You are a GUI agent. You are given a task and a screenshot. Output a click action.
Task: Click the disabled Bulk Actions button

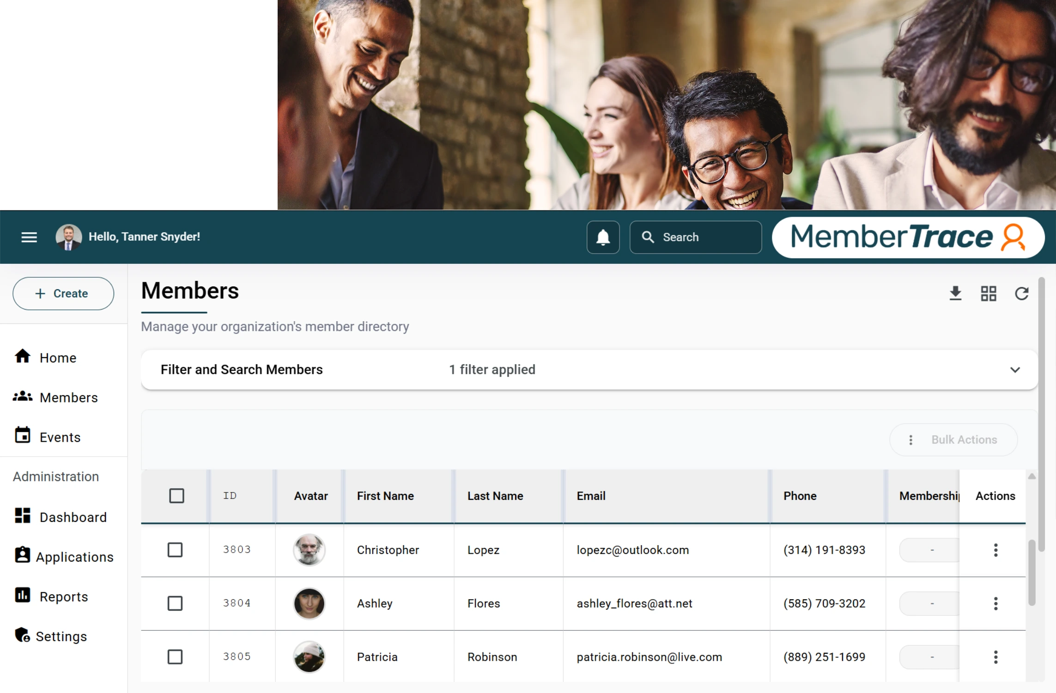[x=964, y=440]
